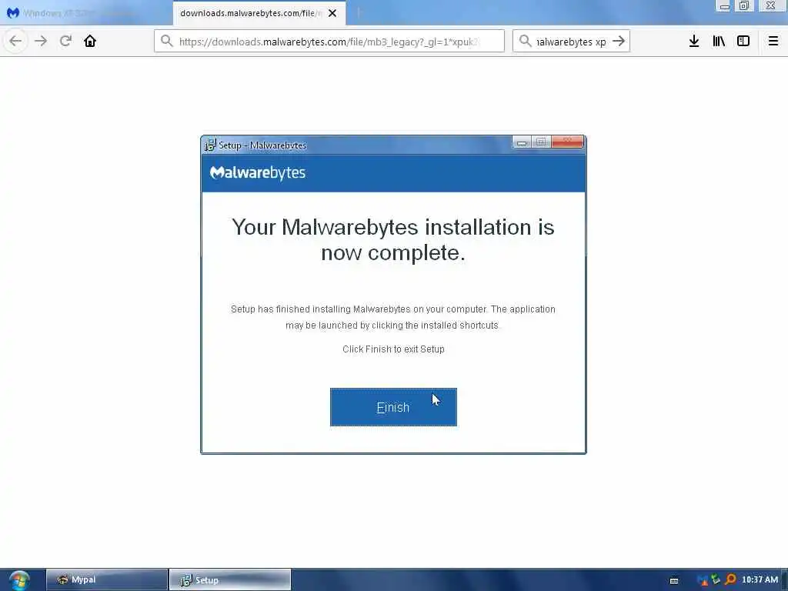Screen dimensions: 788x591
Task: Submit search with the arrow button
Action: 619,42
